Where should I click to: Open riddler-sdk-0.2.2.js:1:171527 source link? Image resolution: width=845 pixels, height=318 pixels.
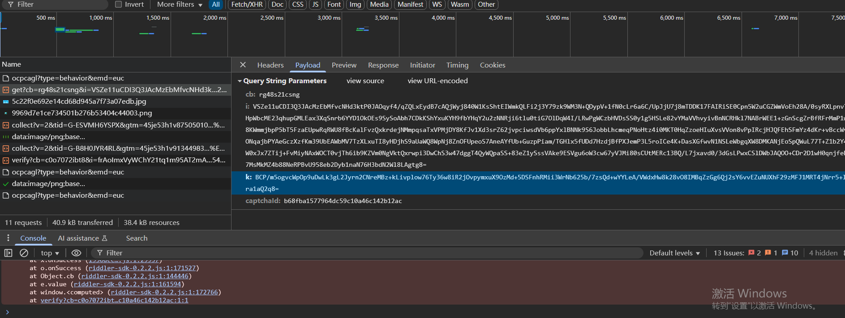142,268
